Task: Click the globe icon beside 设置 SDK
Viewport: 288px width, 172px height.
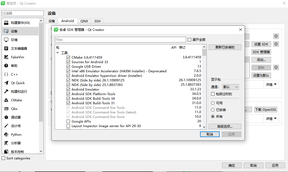Action: pos(276,44)
